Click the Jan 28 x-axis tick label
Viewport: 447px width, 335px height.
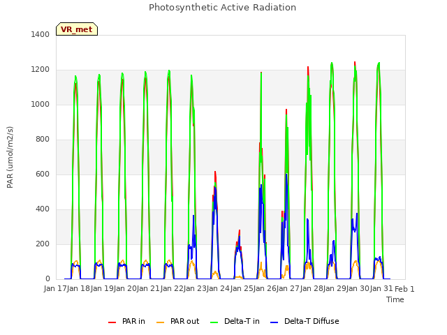click(x=312, y=289)
